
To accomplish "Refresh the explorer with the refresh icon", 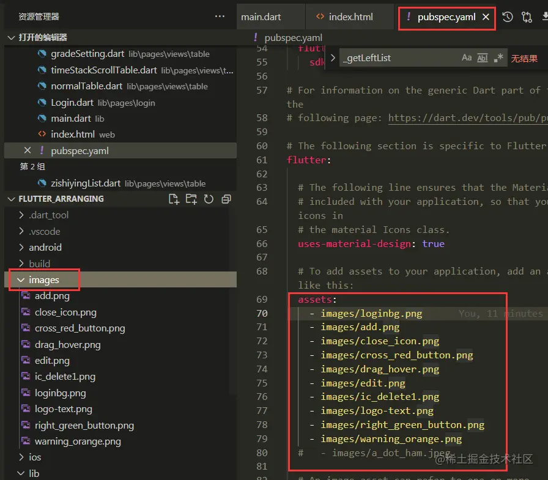I will pyautogui.click(x=209, y=199).
